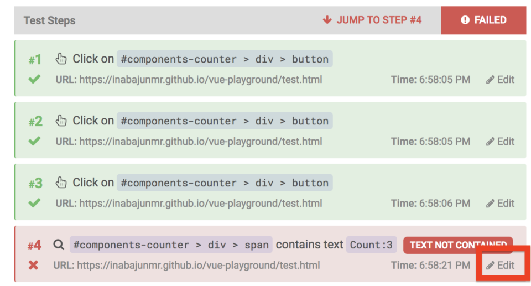
Task: Click the hand pointer icon in step #1
Action: click(61, 59)
